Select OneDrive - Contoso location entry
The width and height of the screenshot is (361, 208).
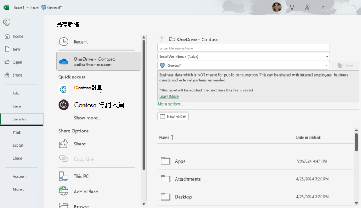98,61
